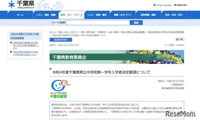Follow the ホーム breadcrumb link
The image size is (200, 121).
[52, 32]
